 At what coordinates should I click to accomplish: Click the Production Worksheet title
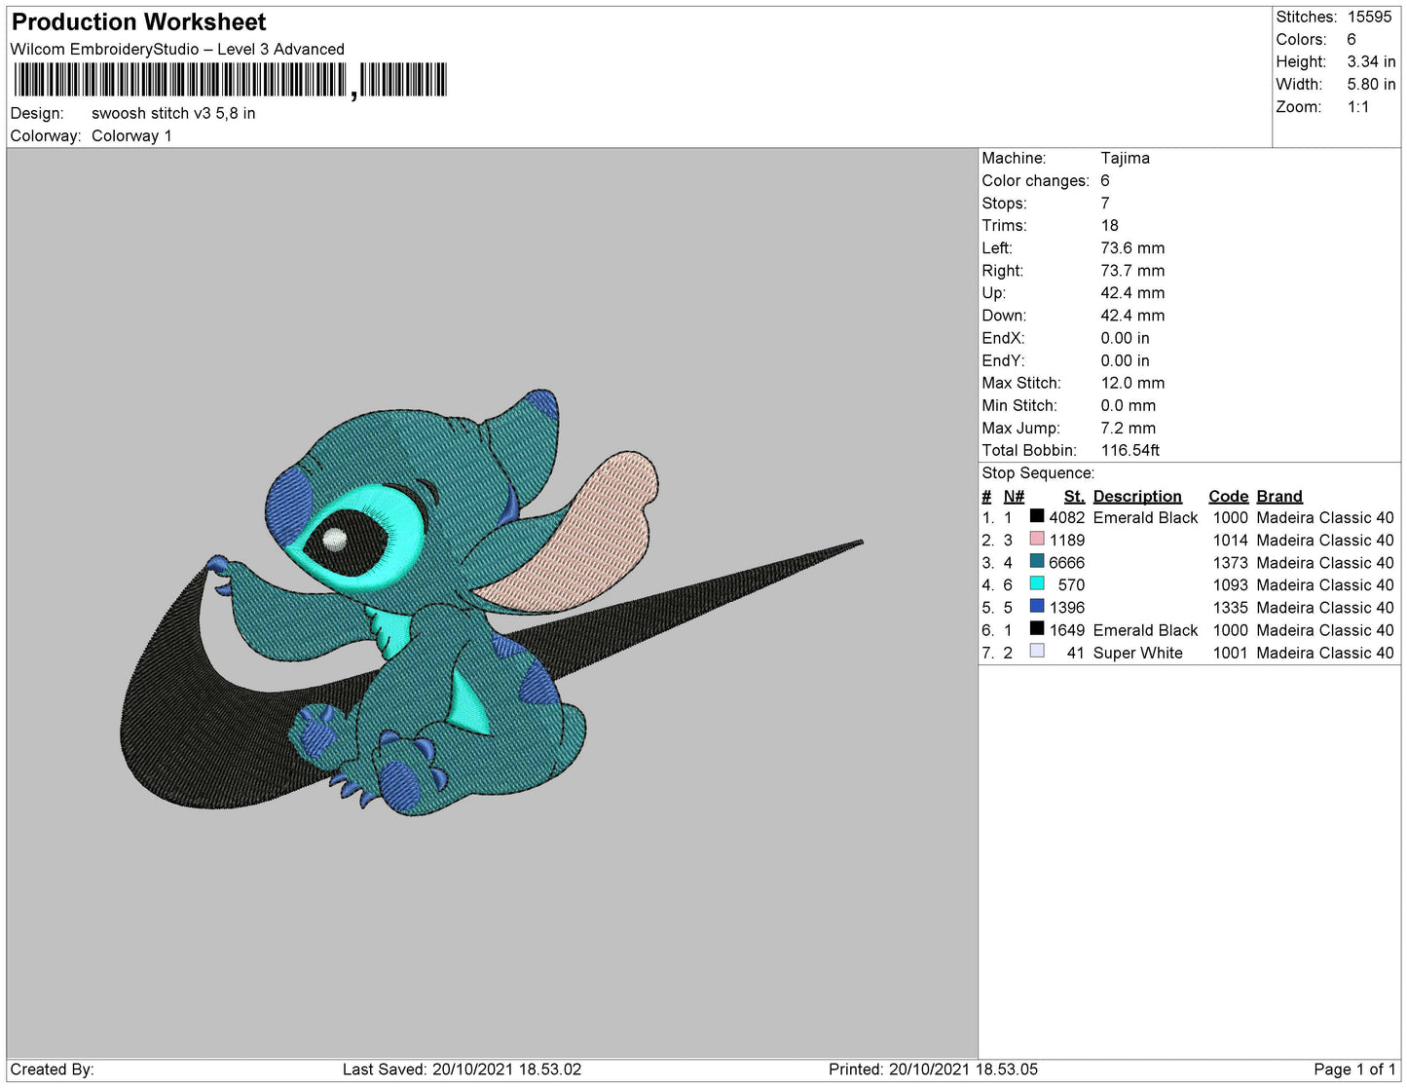(x=138, y=21)
